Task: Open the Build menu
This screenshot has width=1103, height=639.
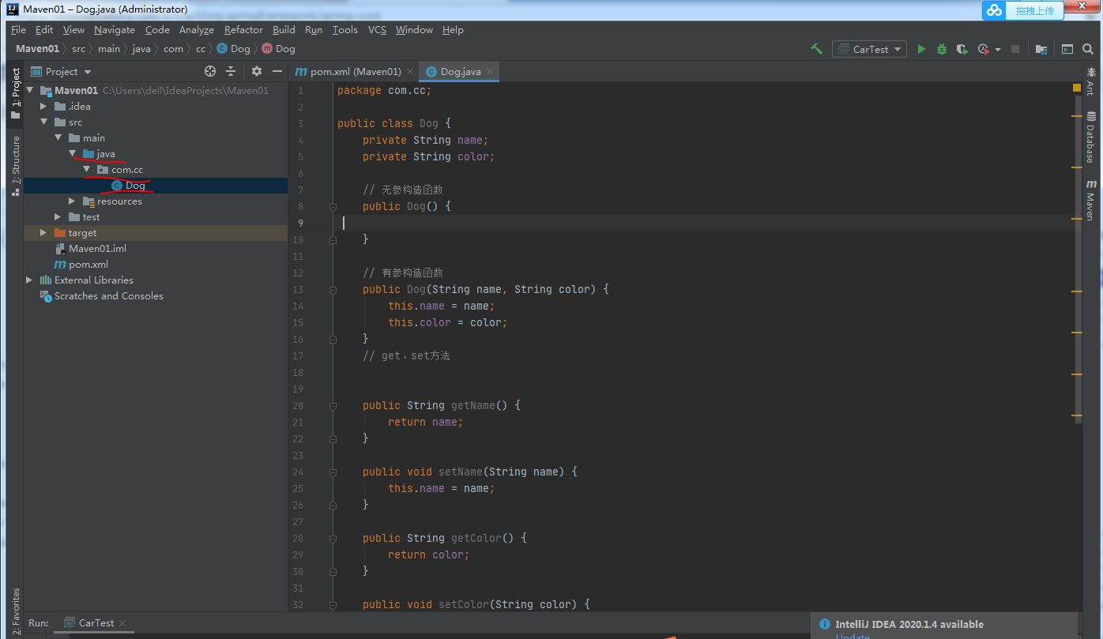Action: [284, 30]
